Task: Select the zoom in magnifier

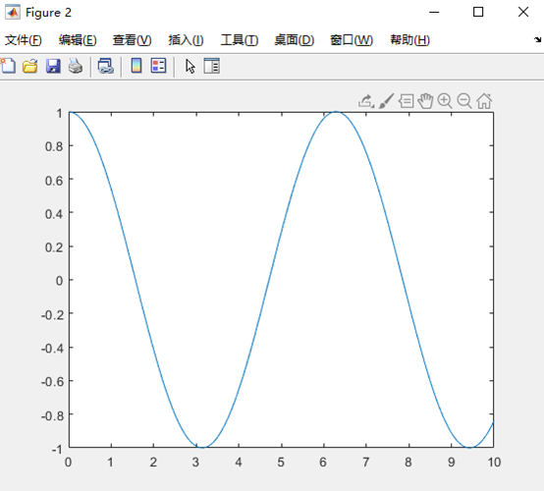Action: [445, 101]
